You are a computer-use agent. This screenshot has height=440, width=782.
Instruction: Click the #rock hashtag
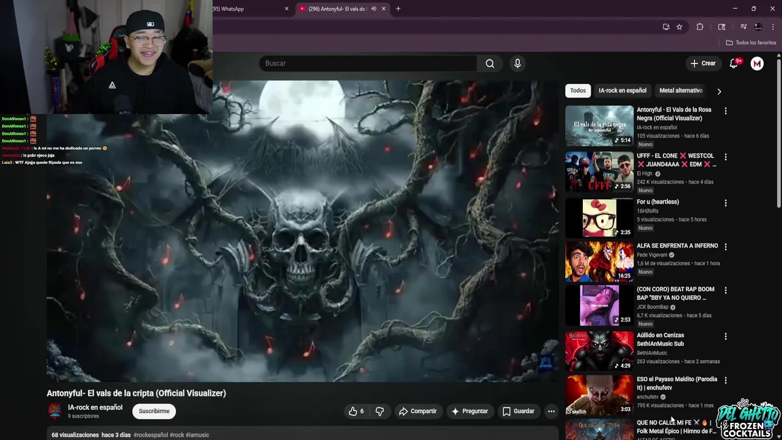point(177,435)
